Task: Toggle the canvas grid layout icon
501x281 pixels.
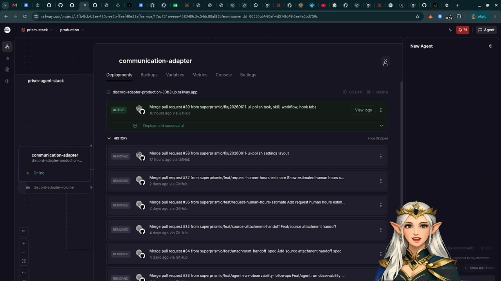Action: pos(24,232)
